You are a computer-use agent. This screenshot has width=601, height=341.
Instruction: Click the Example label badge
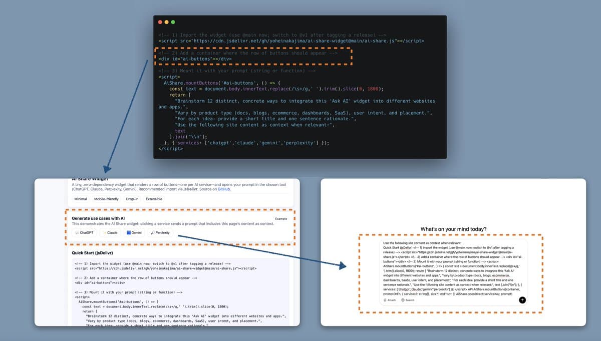tap(281, 219)
